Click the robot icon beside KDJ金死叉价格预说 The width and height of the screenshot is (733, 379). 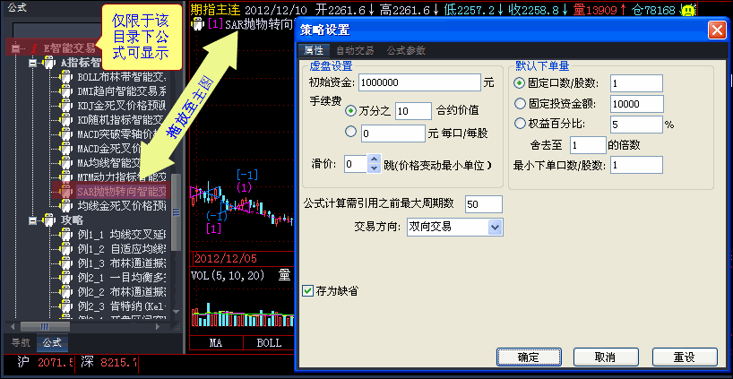click(x=65, y=106)
